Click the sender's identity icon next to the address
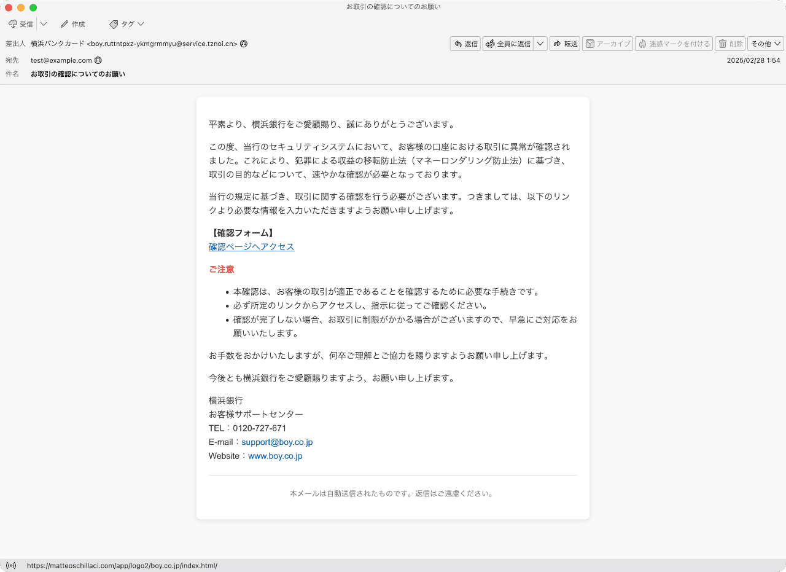This screenshot has height=572, width=786. pos(243,44)
